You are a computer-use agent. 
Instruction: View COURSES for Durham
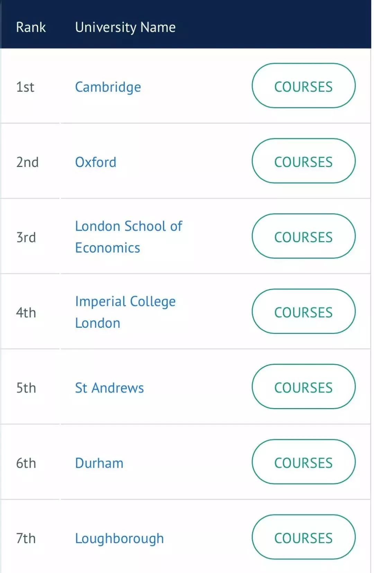[x=303, y=462]
